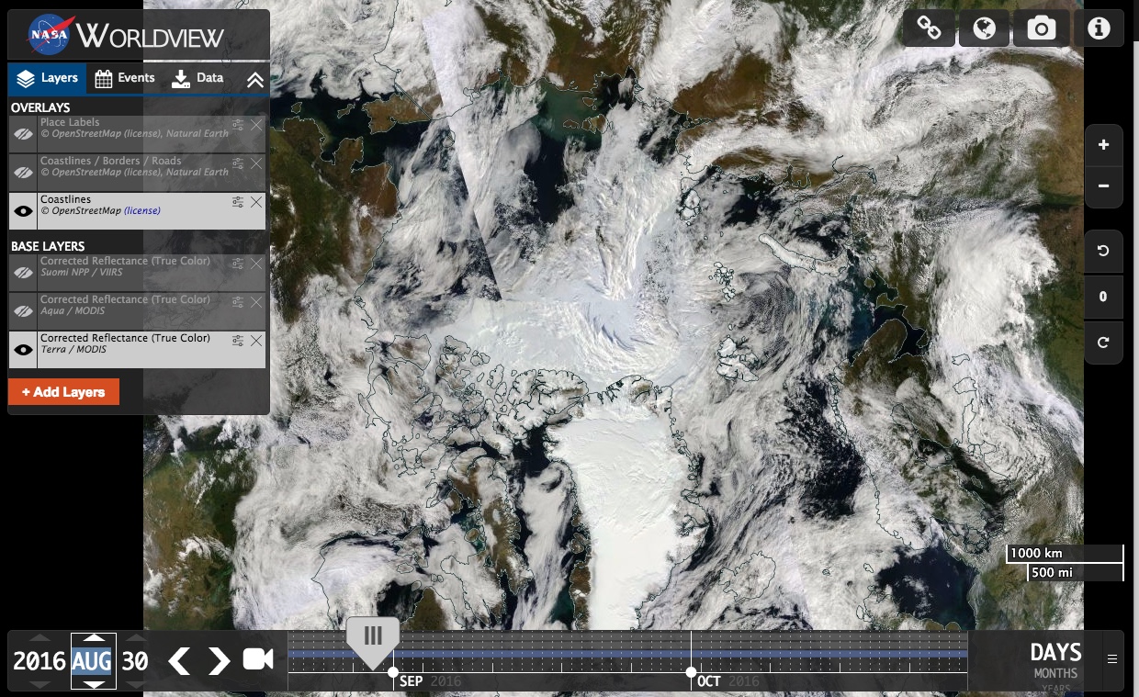Rotate map with the lower rotate arrow
Image resolution: width=1139 pixels, height=697 pixels.
pos(1103,343)
